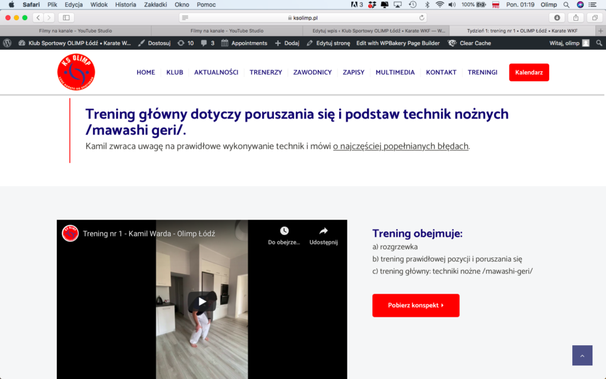Click the scroll-to-top arrow button
This screenshot has height=379, width=606.
pos(582,355)
